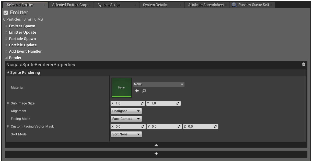Open the Material None asset dropdown
This screenshot has height=163, width=312.
click(159, 84)
